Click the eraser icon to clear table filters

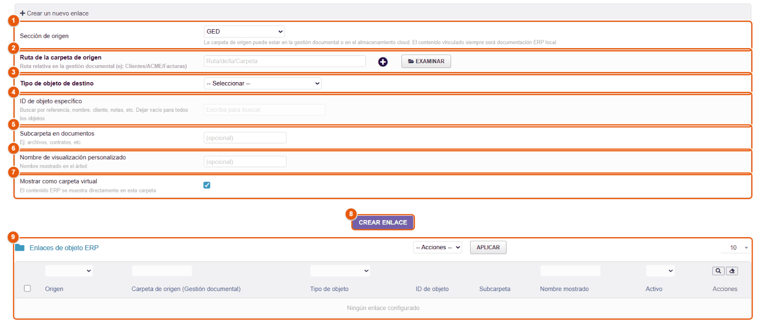(731, 271)
